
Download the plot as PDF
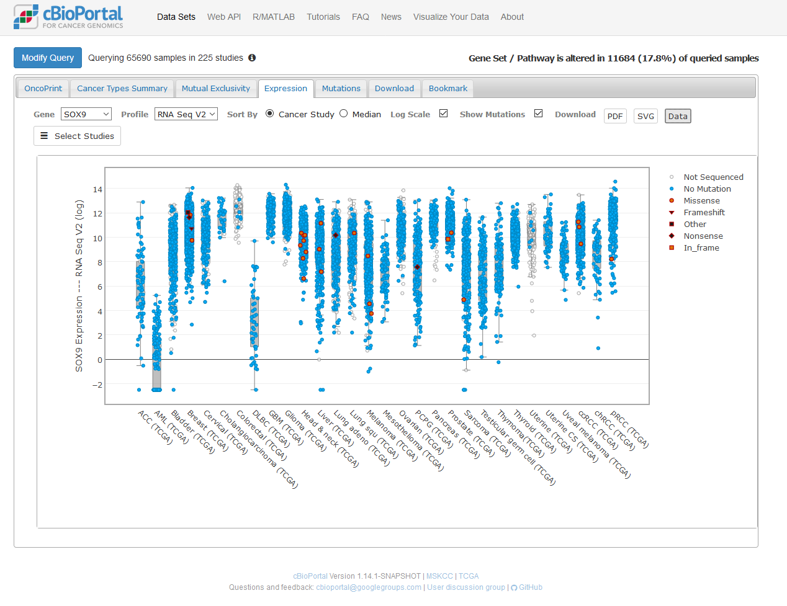point(615,116)
